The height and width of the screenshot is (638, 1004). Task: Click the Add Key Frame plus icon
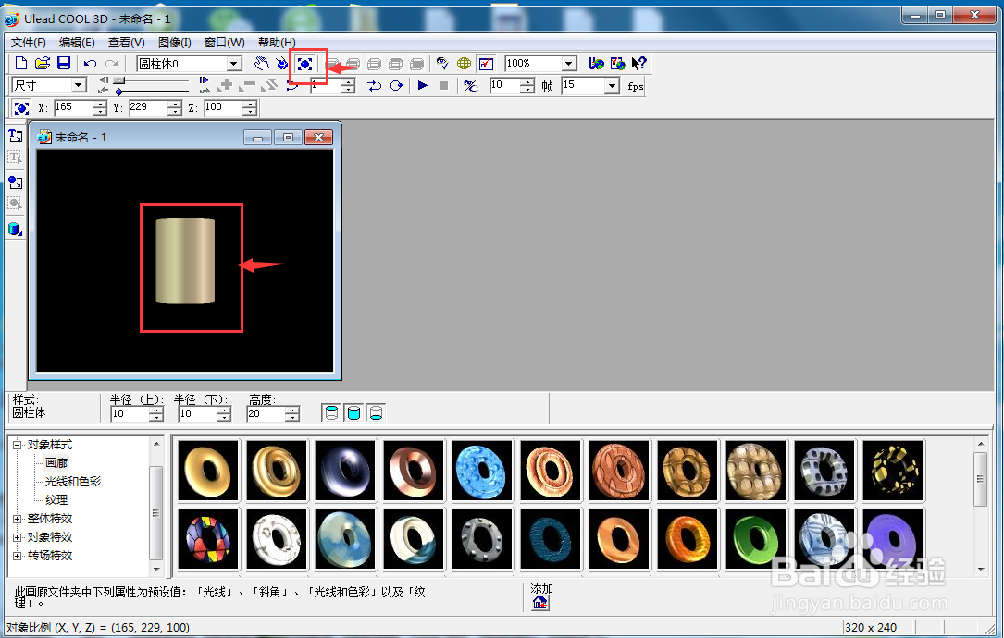click(226, 84)
